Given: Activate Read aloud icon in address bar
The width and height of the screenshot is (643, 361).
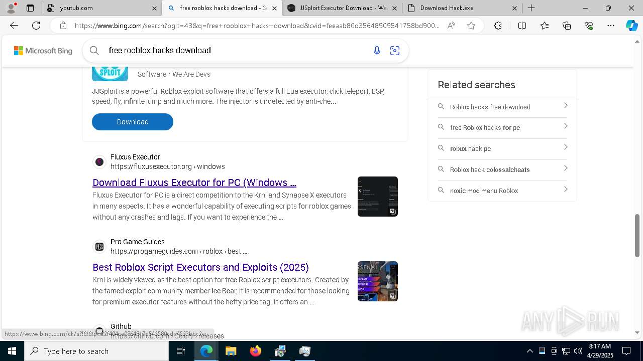Looking at the screenshot, I should coord(451,26).
